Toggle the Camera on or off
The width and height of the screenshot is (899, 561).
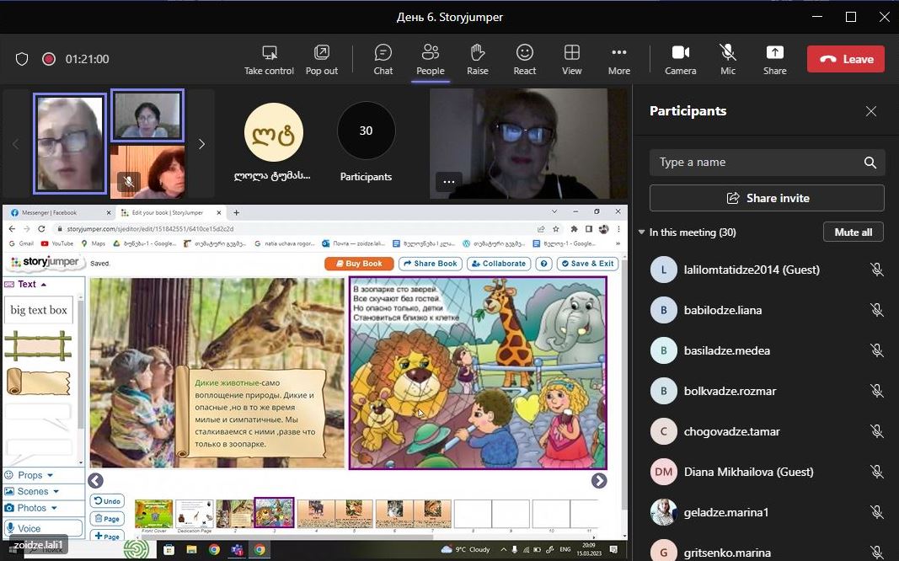click(681, 60)
